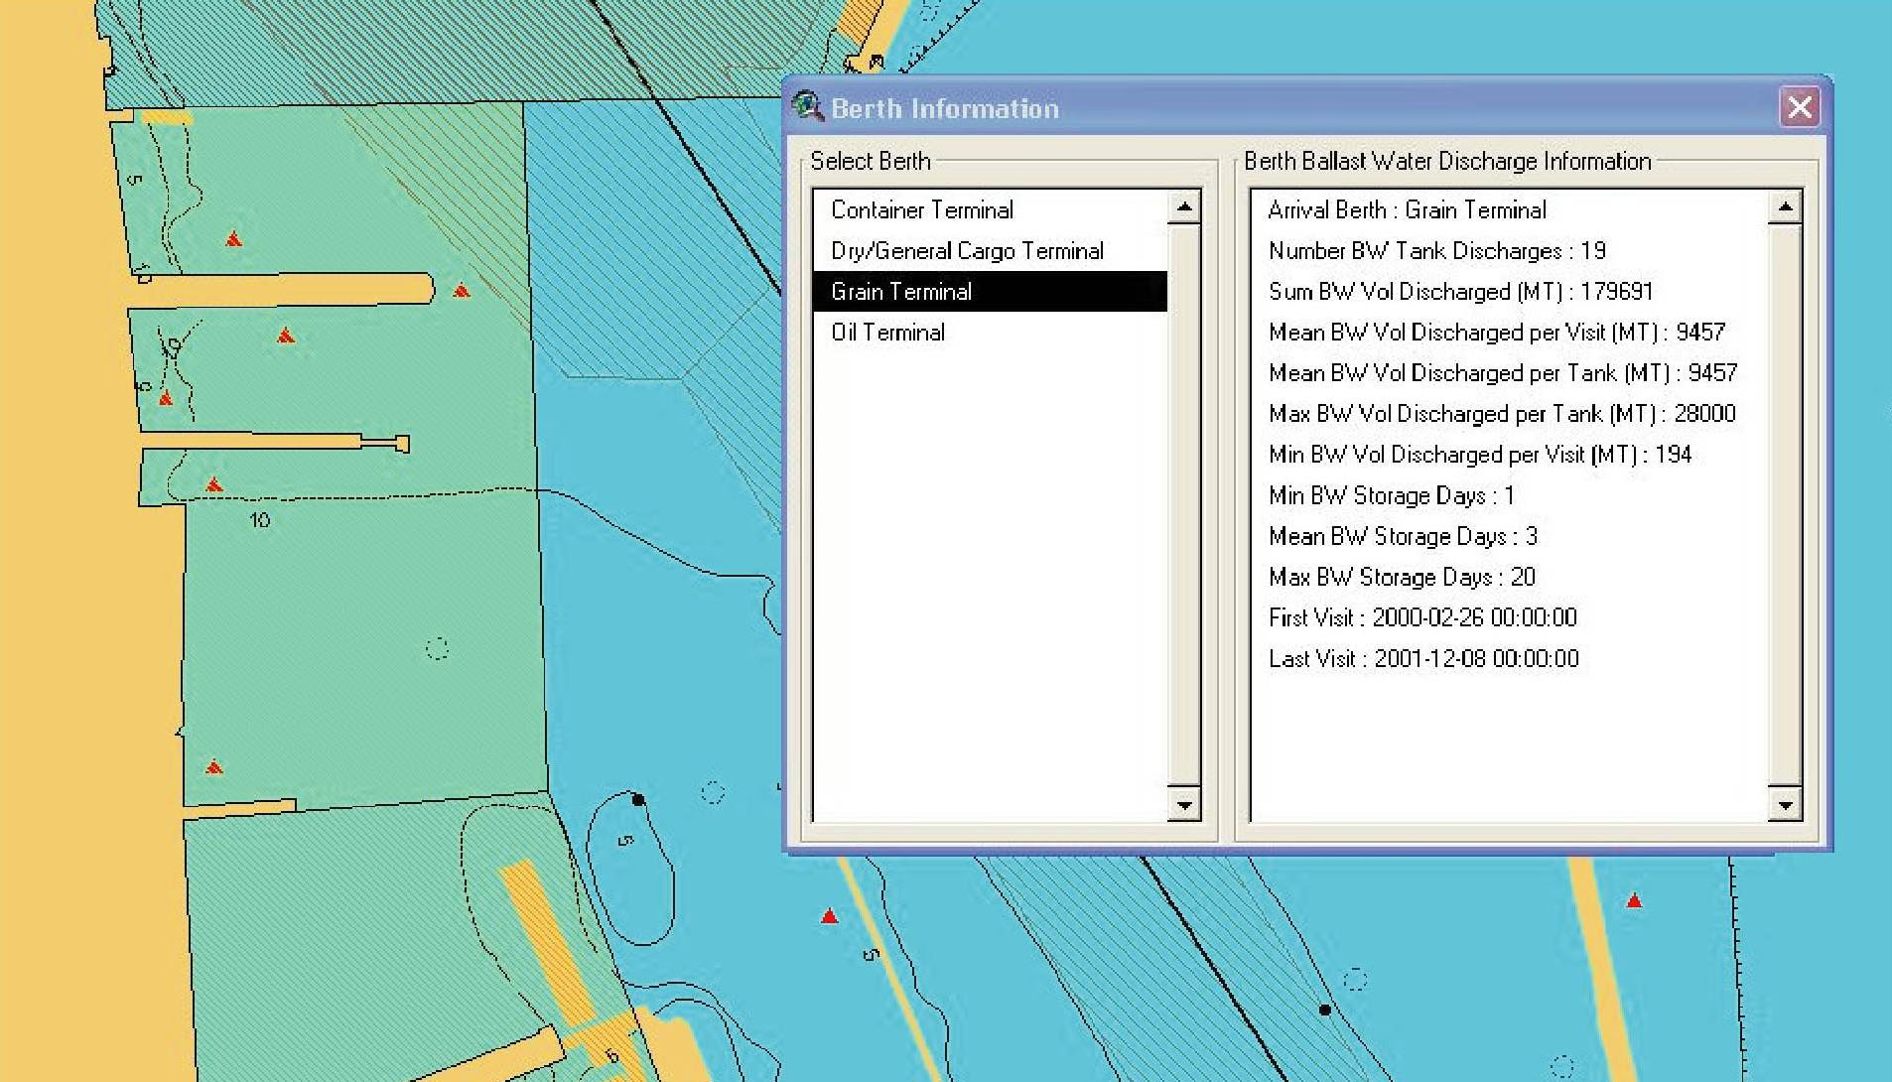This screenshot has width=1892, height=1082.
Task: Choose Dry/General Cargo Terminal berth
Action: [966, 251]
